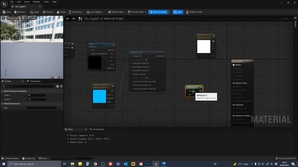
Task: Open the Lit view mode dropdown
Action: (x=25, y=18)
